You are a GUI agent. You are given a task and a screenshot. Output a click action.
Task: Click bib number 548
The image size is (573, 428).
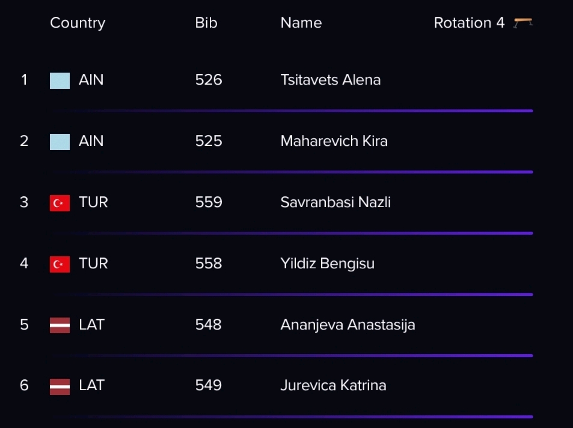click(208, 325)
